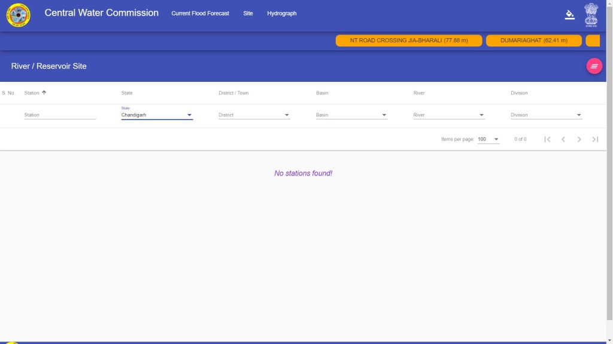
Task: Click the national emblem icon
Action: [591, 14]
